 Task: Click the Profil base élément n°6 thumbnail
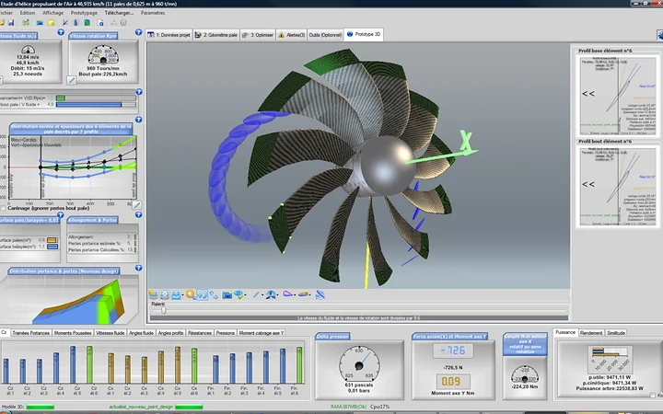click(x=618, y=96)
